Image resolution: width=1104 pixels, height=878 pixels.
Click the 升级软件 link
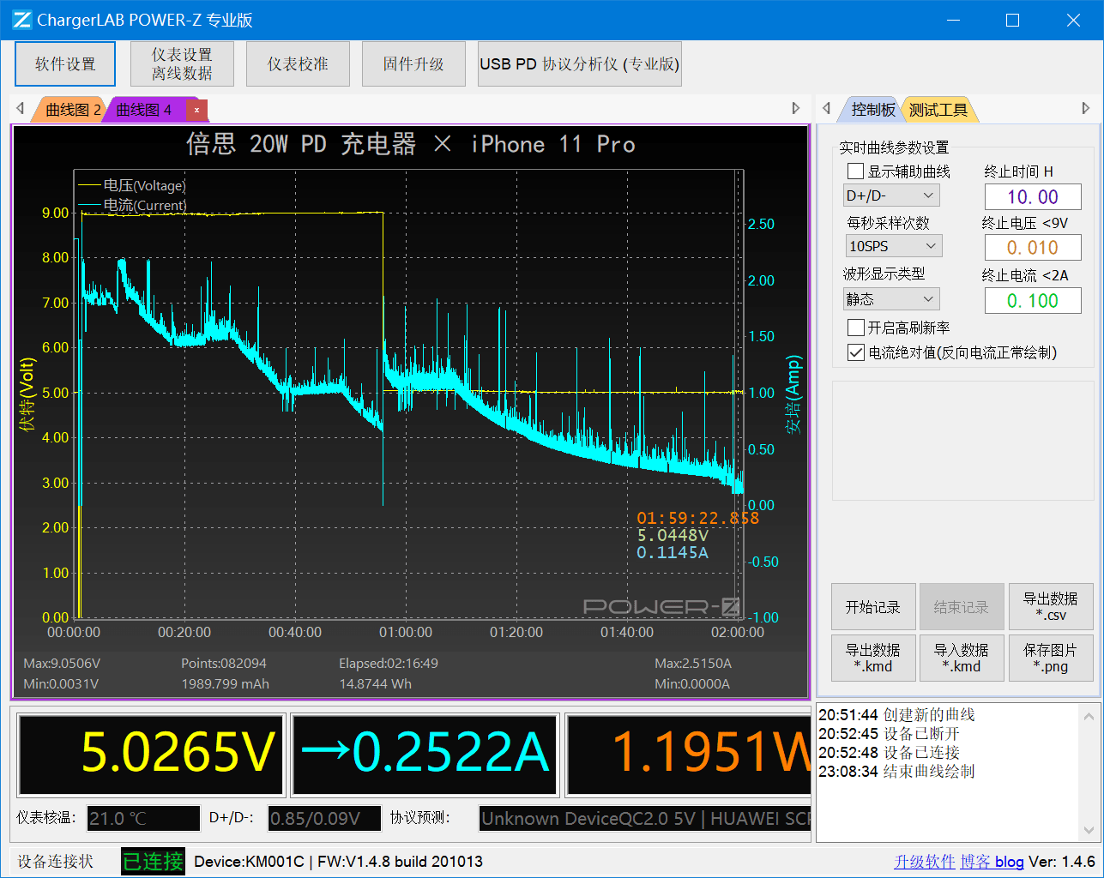(925, 862)
